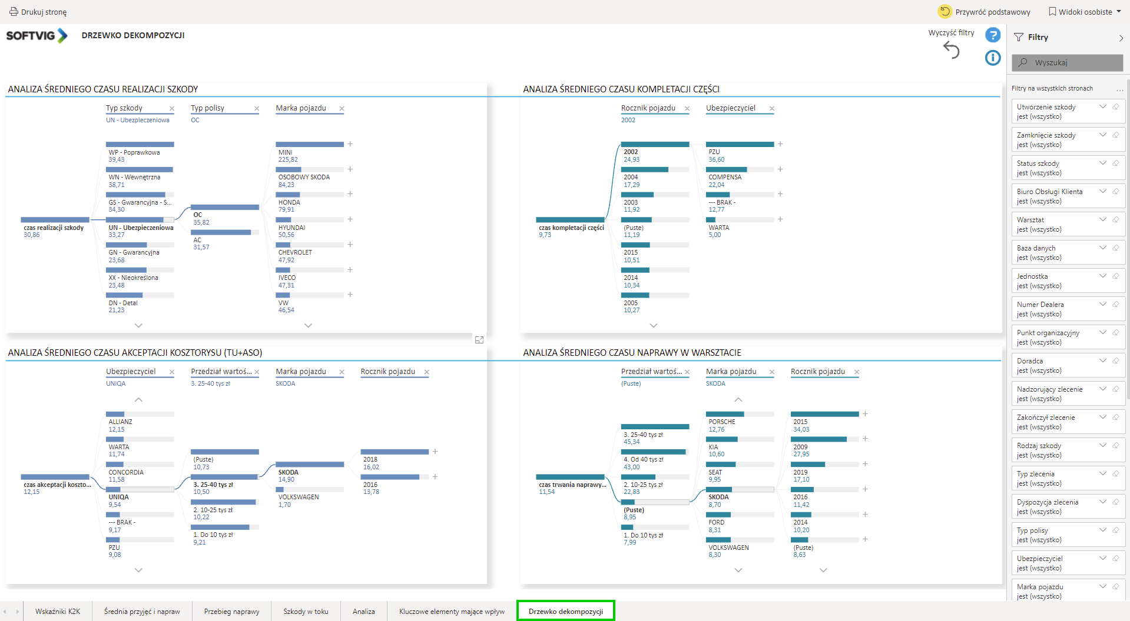Expand the PZU node with plus icon
1130x621 pixels.
click(x=780, y=144)
